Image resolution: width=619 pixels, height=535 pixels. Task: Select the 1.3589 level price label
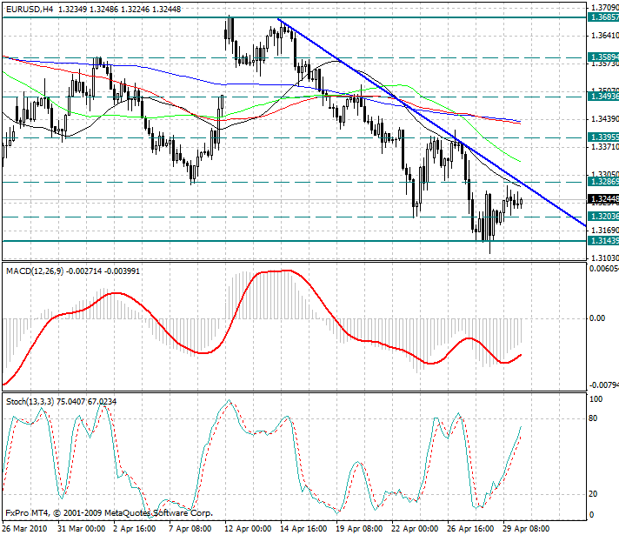(603, 57)
